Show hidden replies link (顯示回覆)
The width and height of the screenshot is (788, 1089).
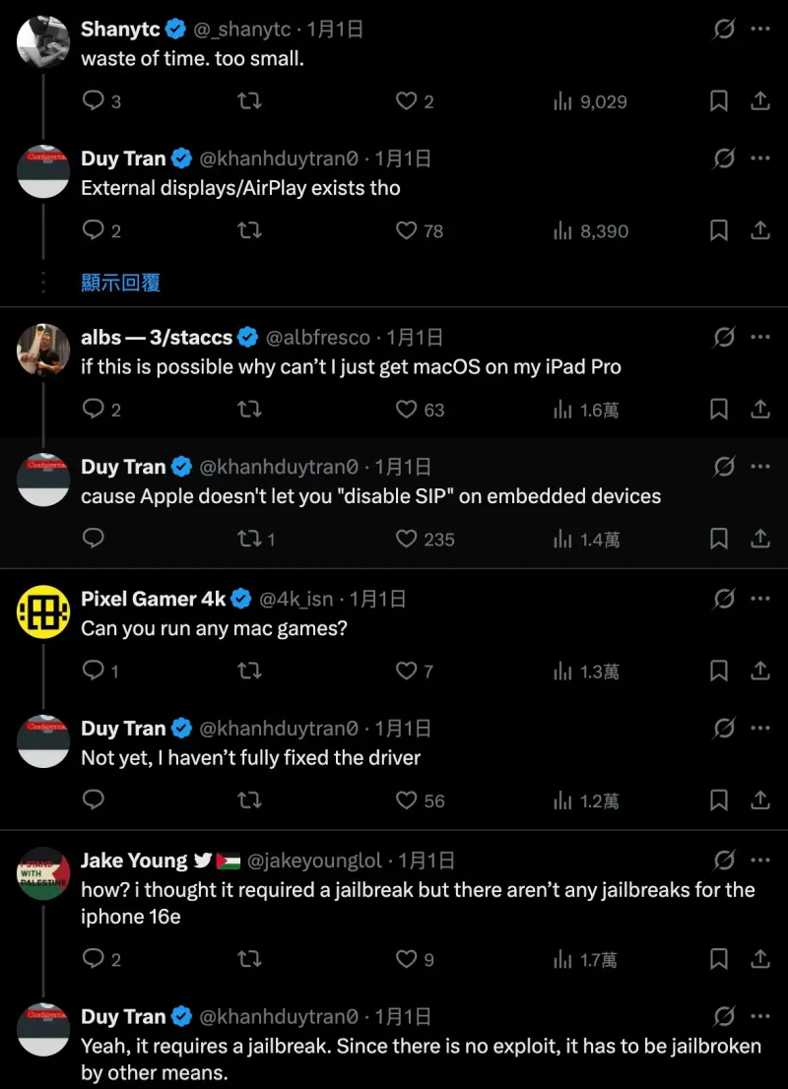[x=120, y=284]
